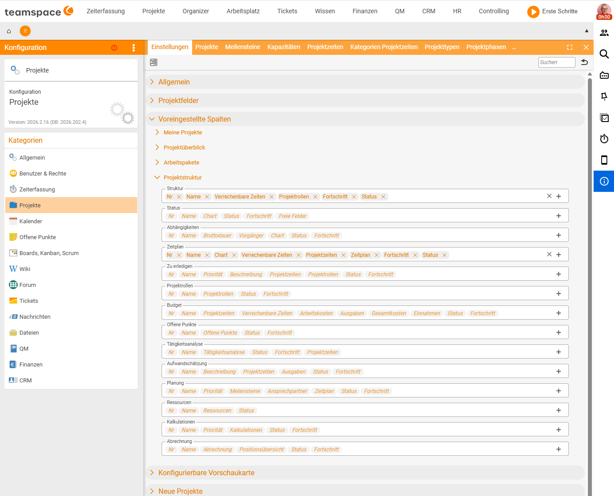
Task: Open the users icon in right sidebar
Action: [604, 33]
